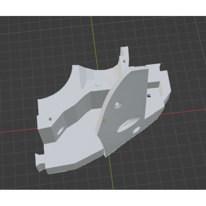Viewport: 206px width, 206px height.
Task: Select the large oval hole in curved plate
Action: click(x=128, y=124)
